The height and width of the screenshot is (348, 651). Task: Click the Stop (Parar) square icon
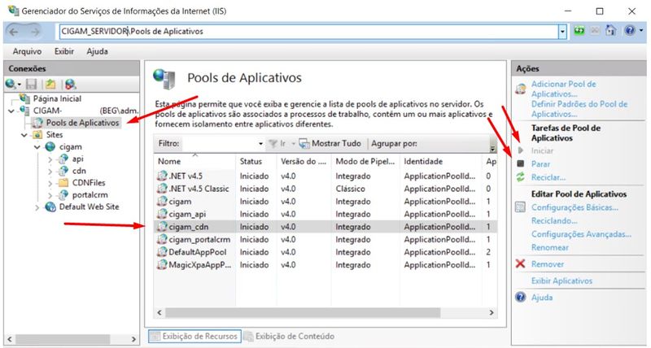[x=521, y=164]
